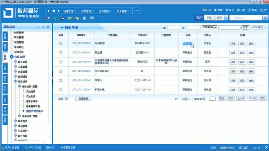Screen dimensions: 269x151
Task: Collapse the sidebar using the splitter arrow
Action: (x=52, y=78)
